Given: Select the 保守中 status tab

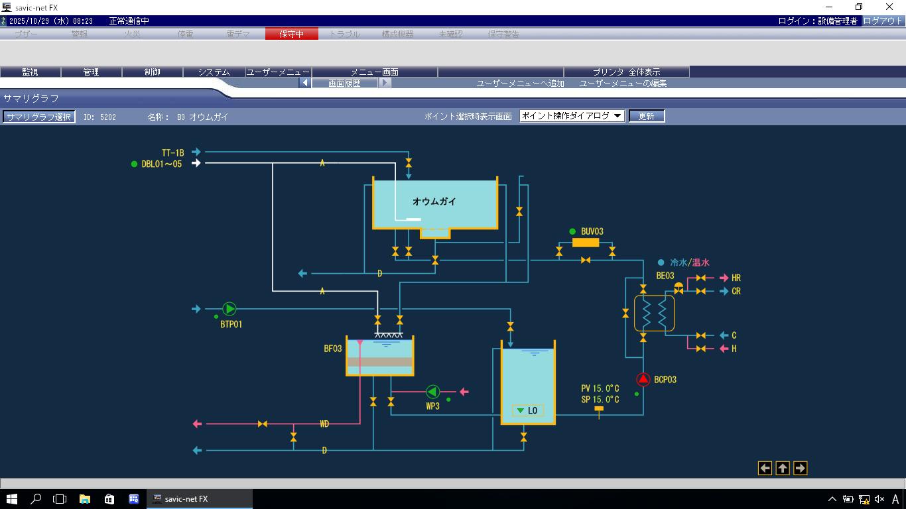Looking at the screenshot, I should click(x=291, y=34).
